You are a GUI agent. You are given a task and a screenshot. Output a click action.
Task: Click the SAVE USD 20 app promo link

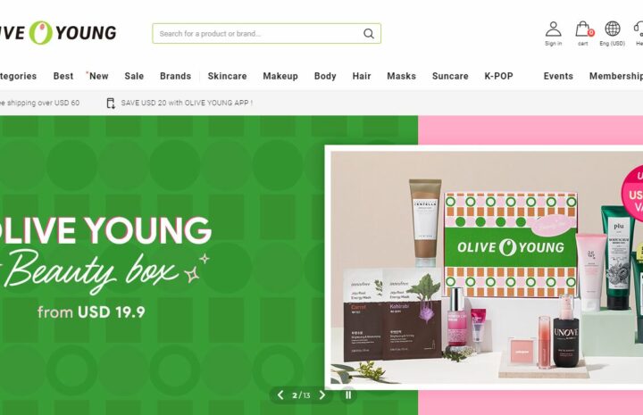187,104
